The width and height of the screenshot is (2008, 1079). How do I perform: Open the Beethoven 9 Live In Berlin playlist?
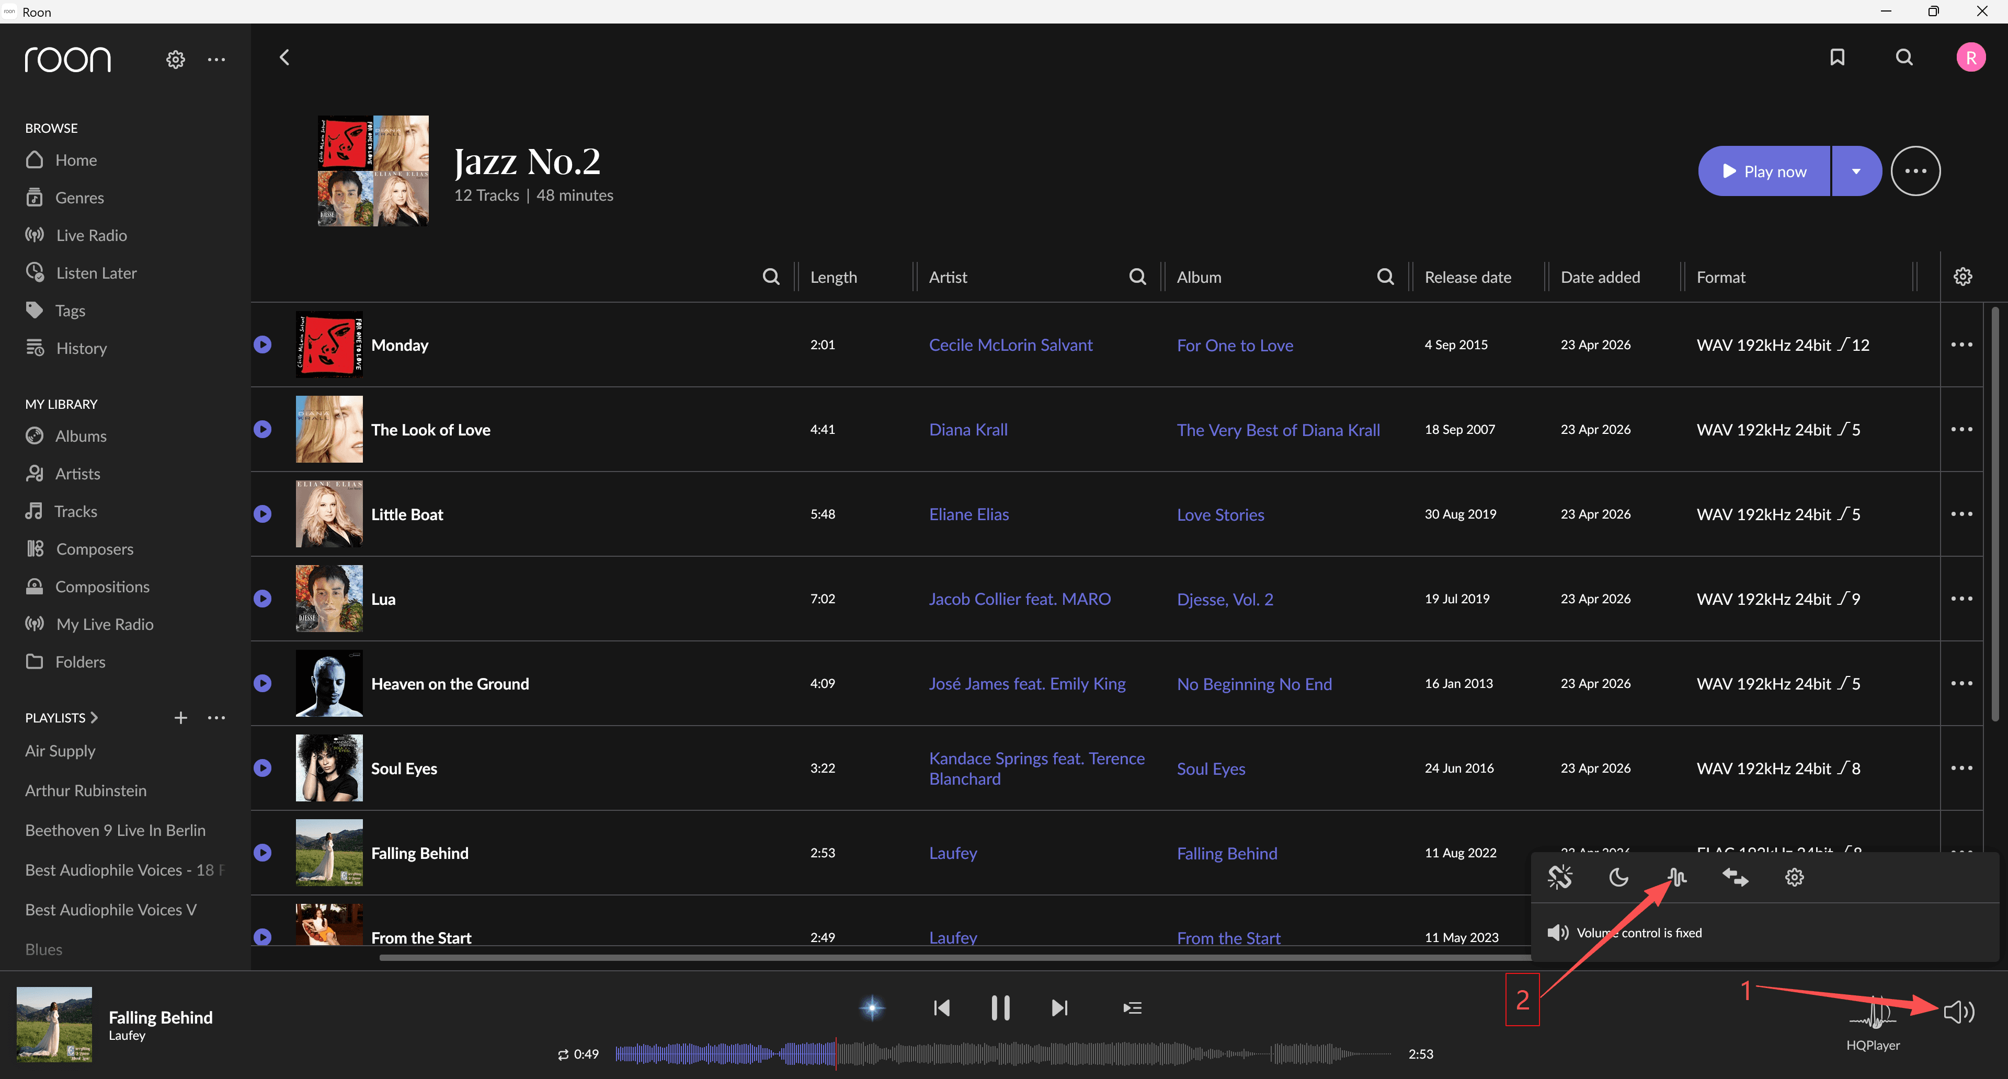point(116,831)
